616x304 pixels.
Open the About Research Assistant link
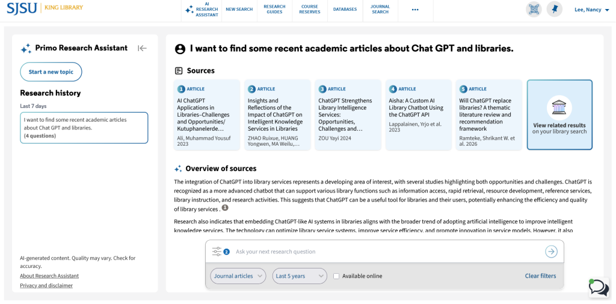[49, 276]
